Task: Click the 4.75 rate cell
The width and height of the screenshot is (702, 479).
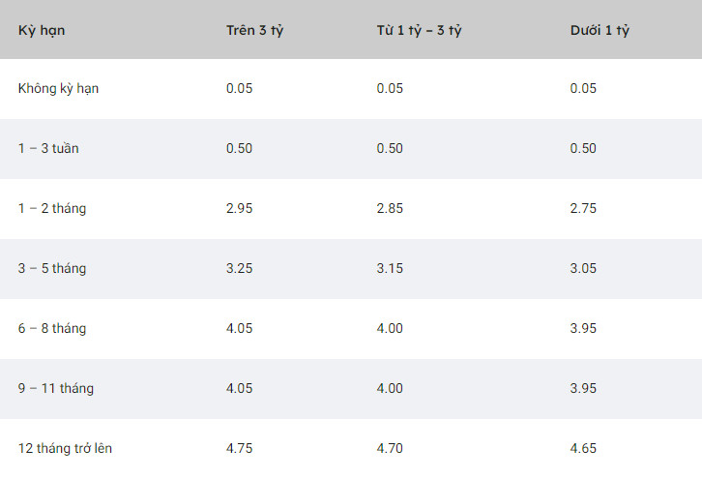Action: pos(239,448)
